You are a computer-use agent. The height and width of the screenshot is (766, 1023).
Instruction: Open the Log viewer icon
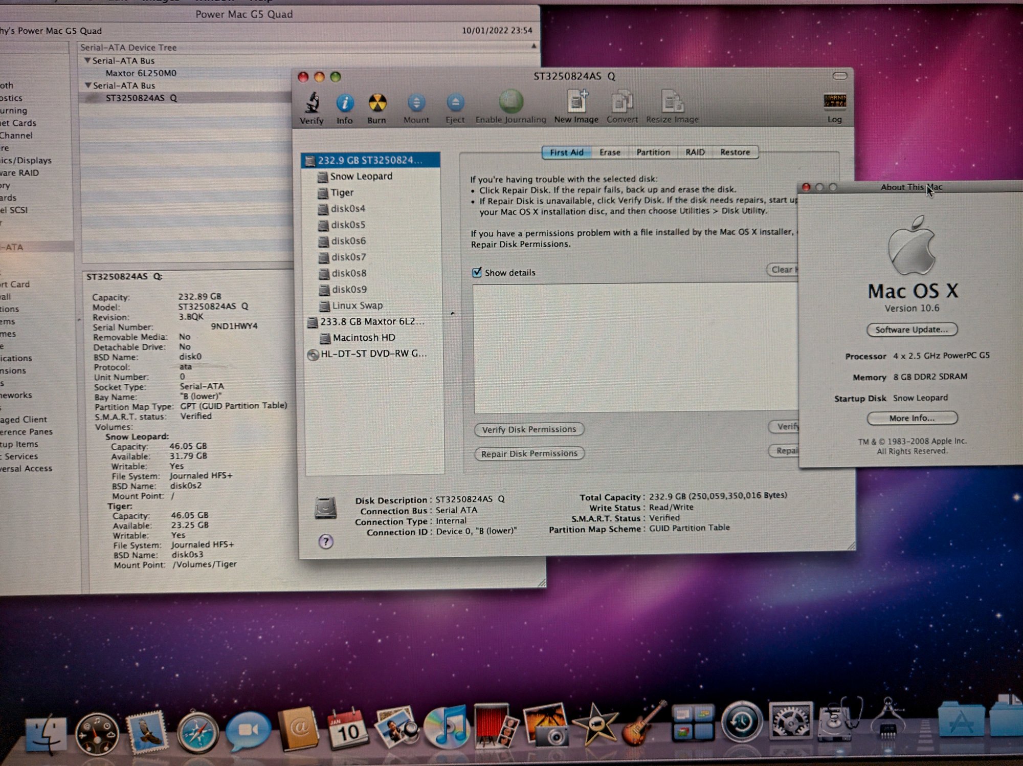[x=834, y=102]
